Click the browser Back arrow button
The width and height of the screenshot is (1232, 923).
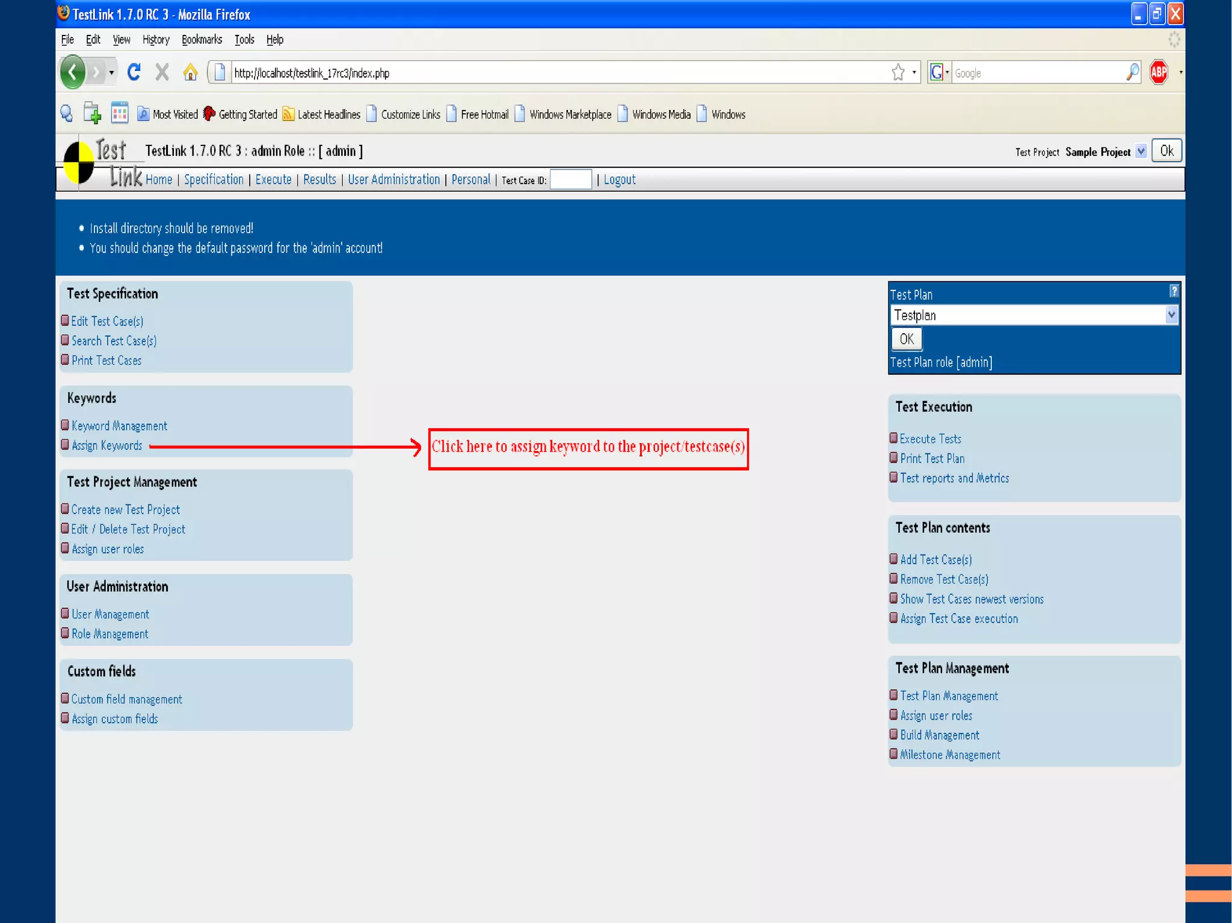pyautogui.click(x=73, y=72)
